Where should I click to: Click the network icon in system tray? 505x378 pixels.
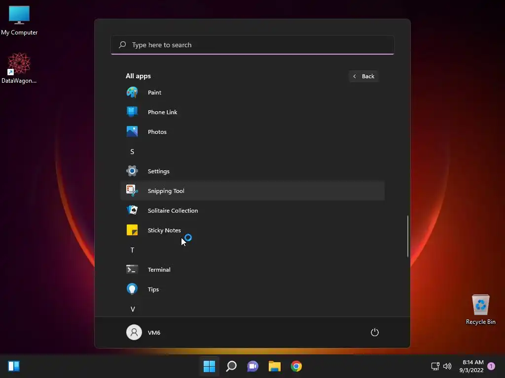click(x=435, y=366)
